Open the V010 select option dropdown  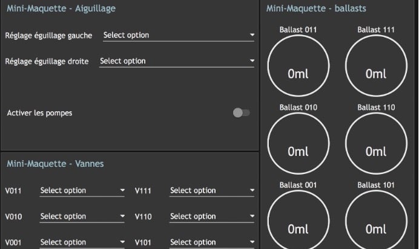point(82,216)
